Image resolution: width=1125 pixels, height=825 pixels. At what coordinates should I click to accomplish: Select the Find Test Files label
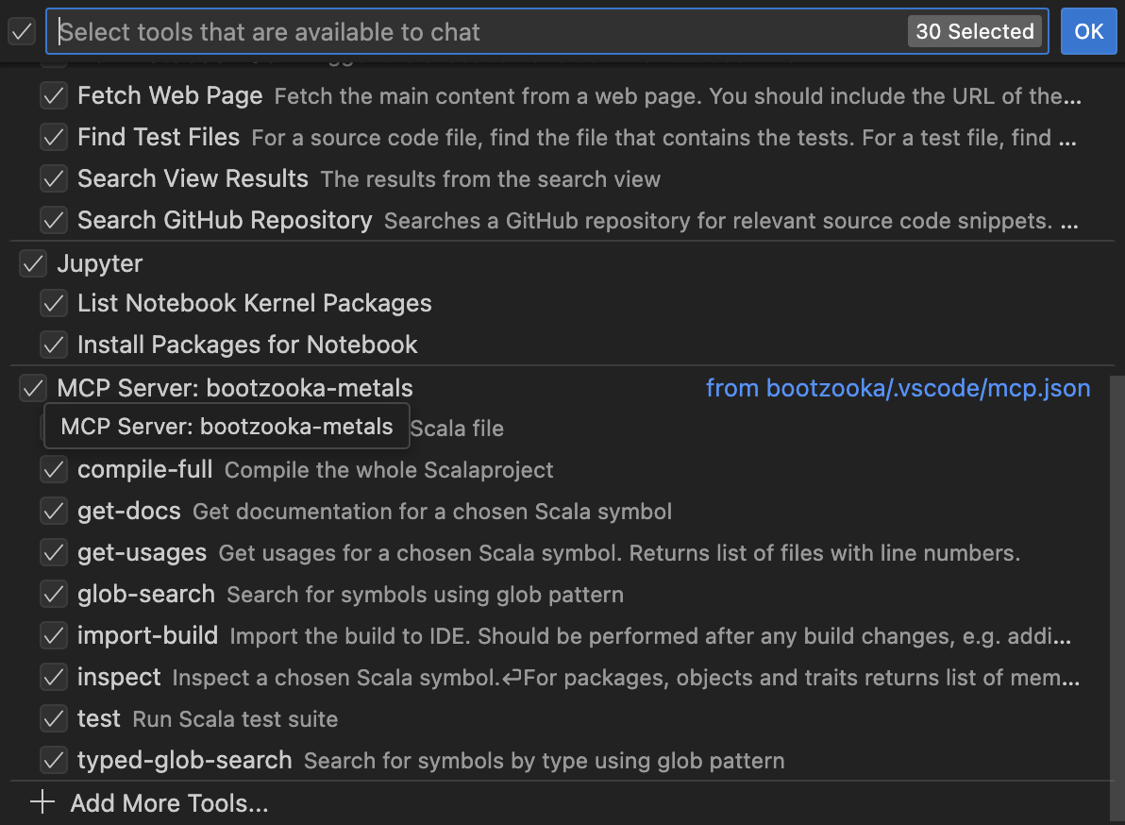point(159,137)
